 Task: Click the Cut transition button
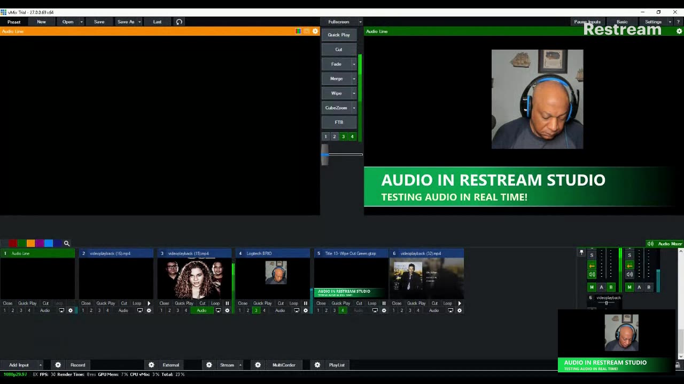pos(339,50)
